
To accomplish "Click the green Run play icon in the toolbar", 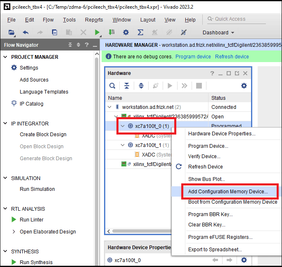I will [x=97, y=32].
